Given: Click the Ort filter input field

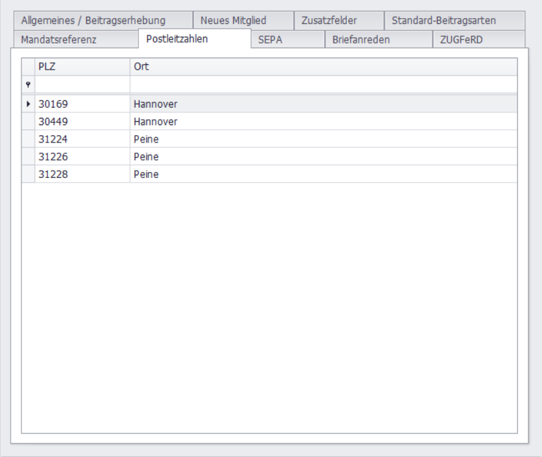Looking at the screenshot, I should click(323, 84).
